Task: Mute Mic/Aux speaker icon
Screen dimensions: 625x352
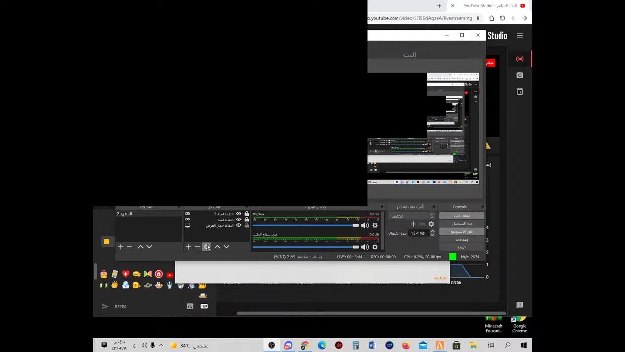Action: point(365,225)
